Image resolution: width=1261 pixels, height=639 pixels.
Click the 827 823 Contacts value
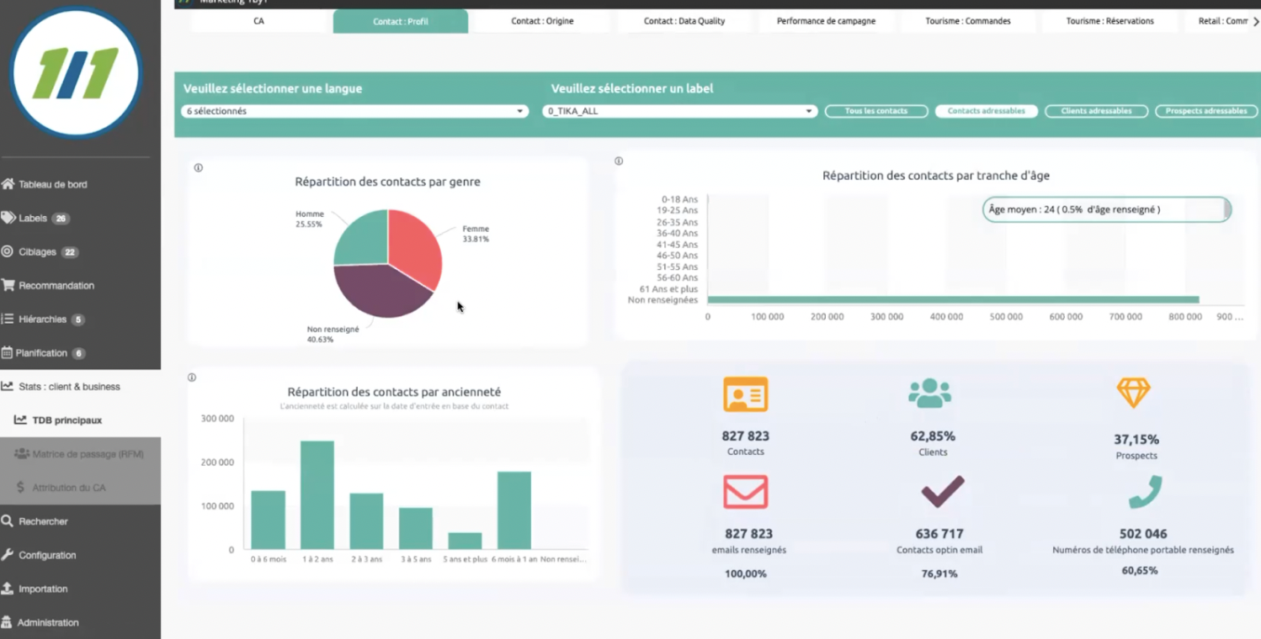coord(746,436)
